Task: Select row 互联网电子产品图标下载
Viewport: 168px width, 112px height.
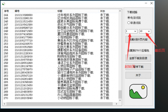Action: pyautogui.click(x=61, y=69)
